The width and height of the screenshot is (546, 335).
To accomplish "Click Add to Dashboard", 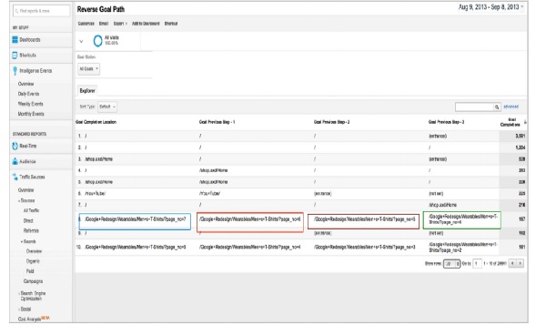I will click(x=146, y=24).
